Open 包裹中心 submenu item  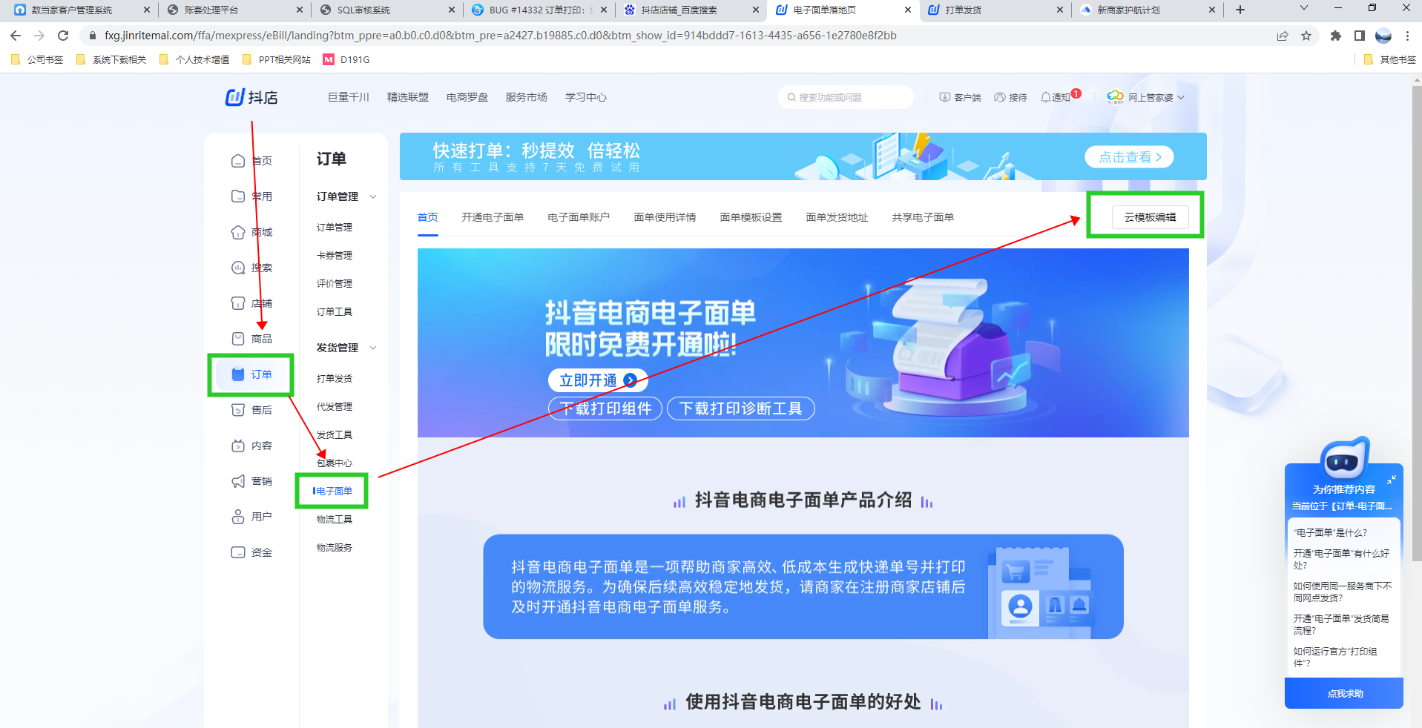point(335,463)
